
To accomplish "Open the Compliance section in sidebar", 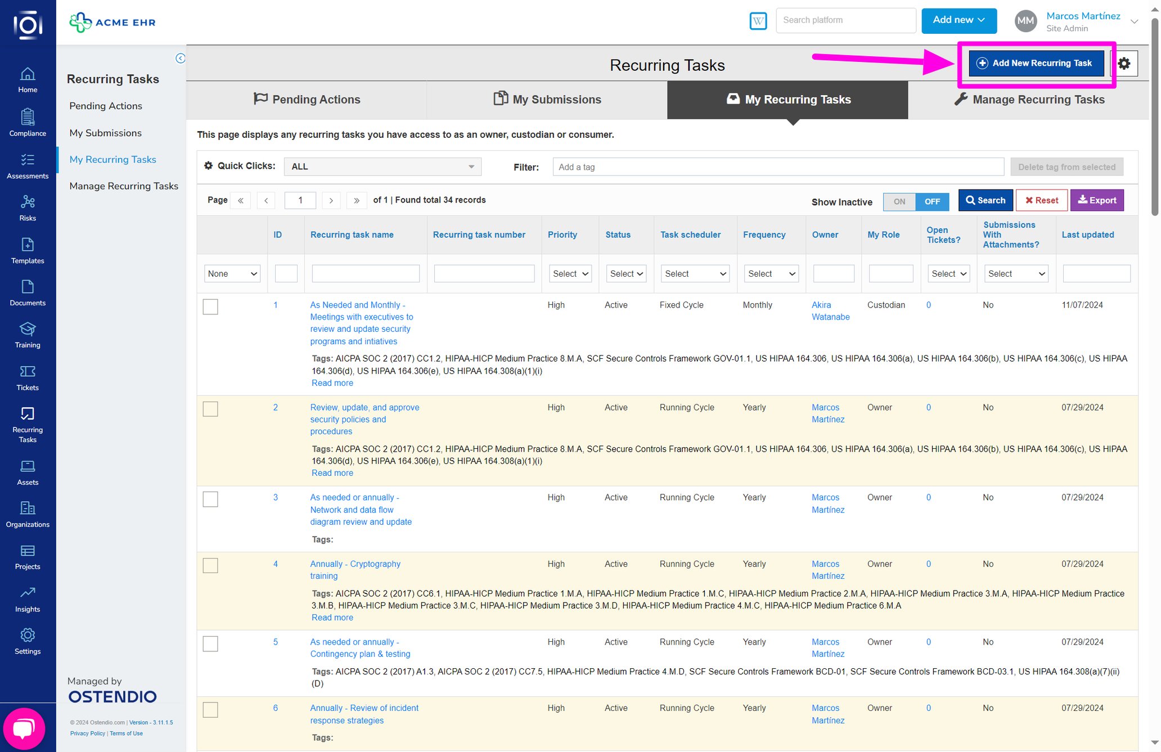I will [x=28, y=122].
